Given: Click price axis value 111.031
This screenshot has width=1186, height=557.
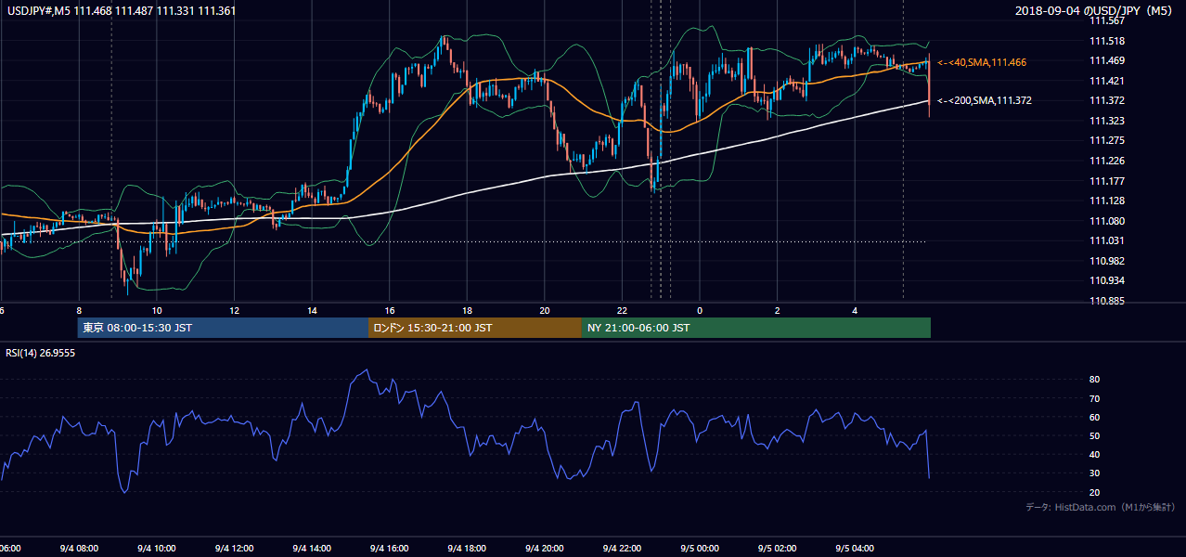Looking at the screenshot, I should pos(1105,241).
